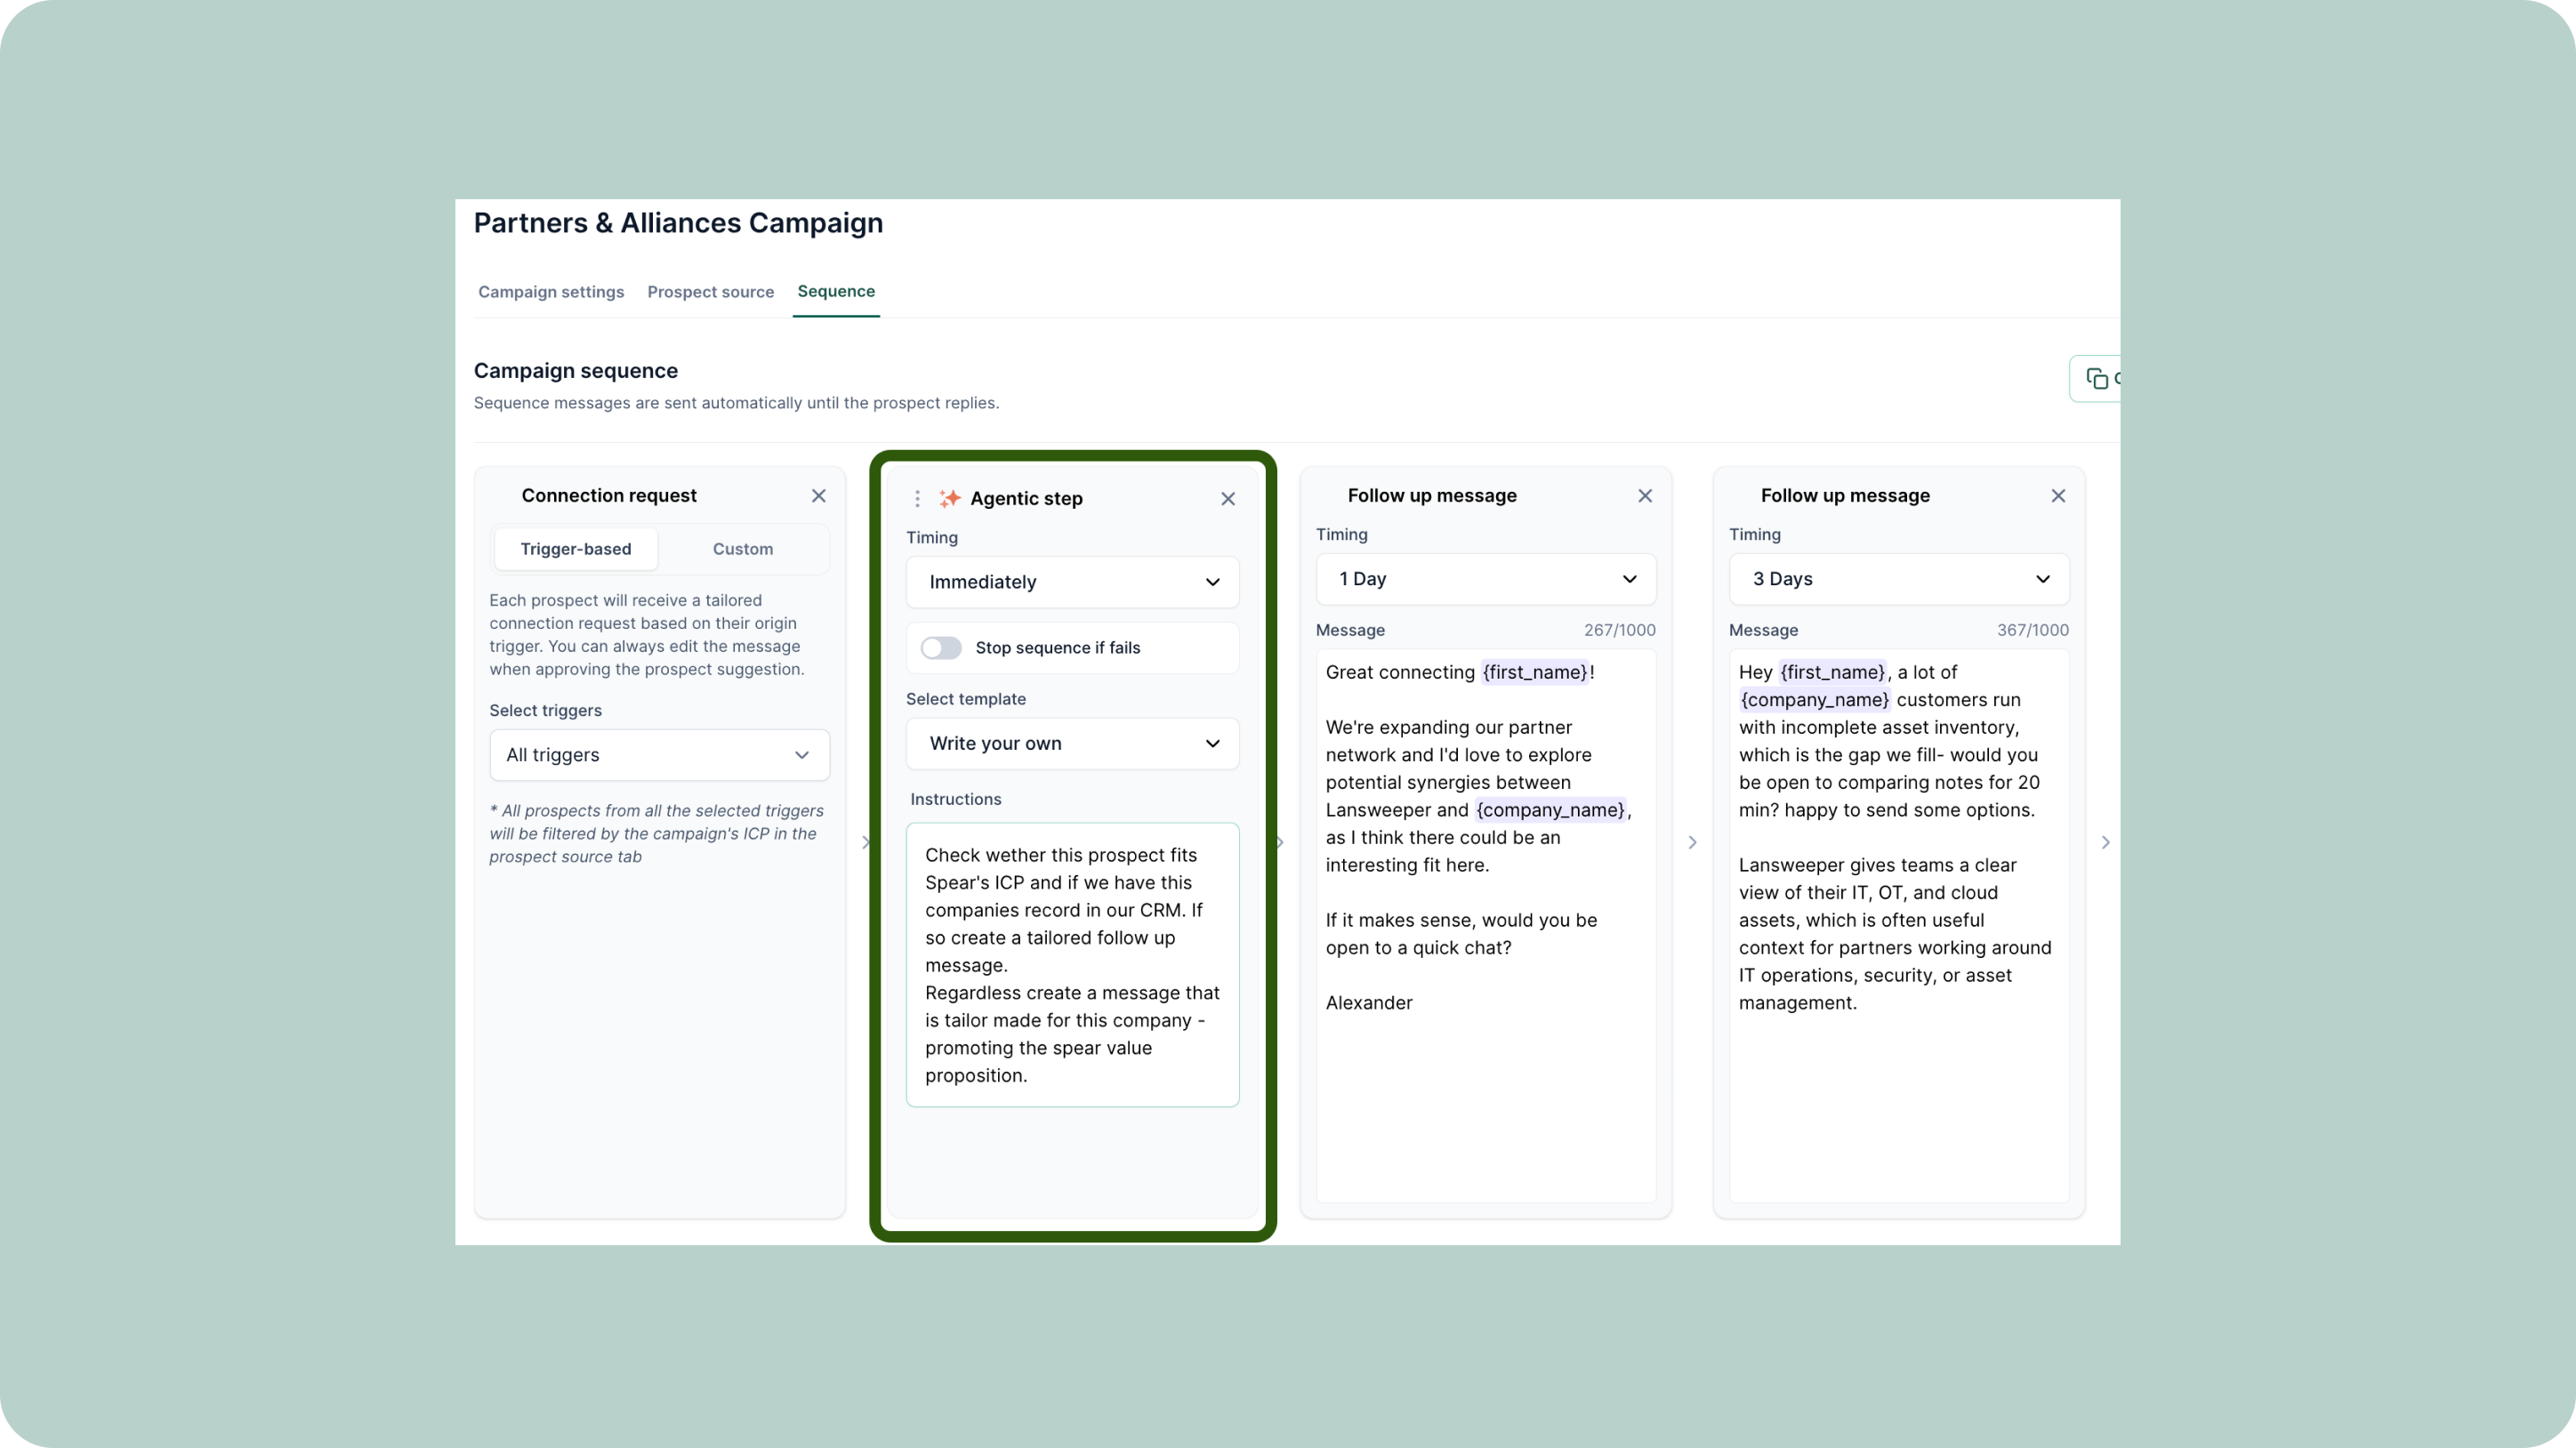Screen dimensions: 2576x1448
Task: Close the Agentic step card
Action: (1228, 499)
